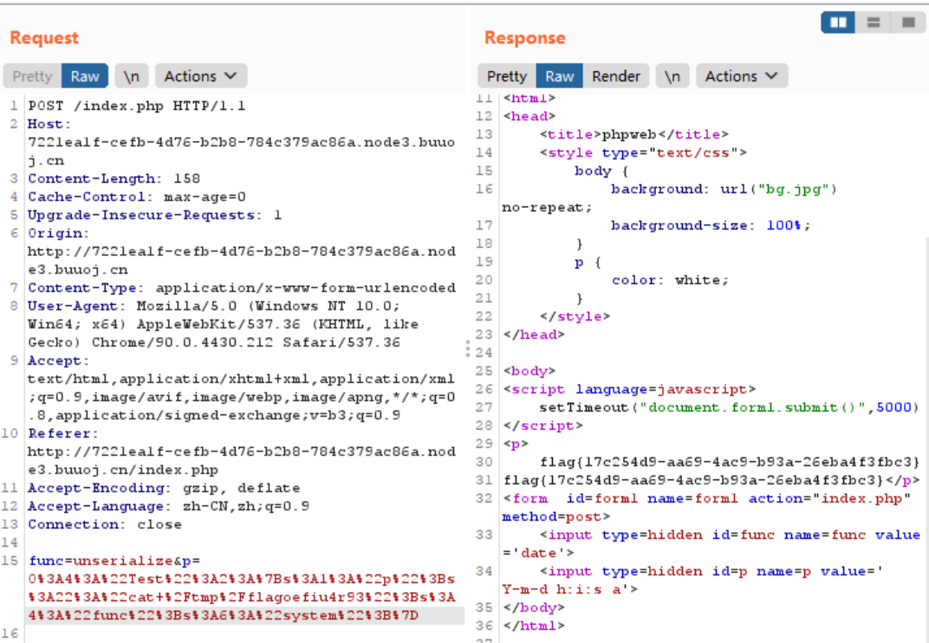Switch Request view to Pretty tab
This screenshot has width=929, height=643.
pos(33,76)
